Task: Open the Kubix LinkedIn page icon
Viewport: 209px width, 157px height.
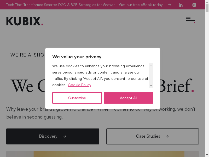Action: (181, 5)
